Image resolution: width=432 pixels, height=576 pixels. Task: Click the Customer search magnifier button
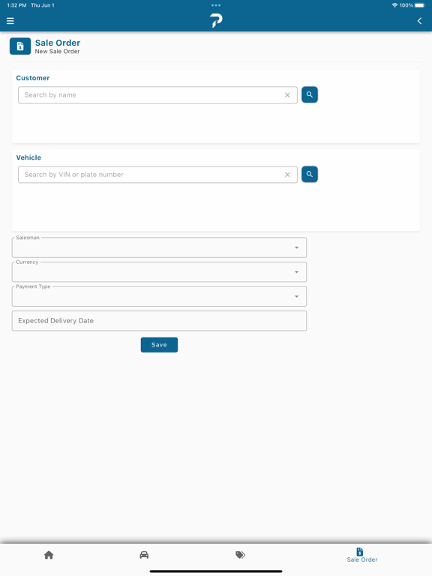(x=310, y=94)
